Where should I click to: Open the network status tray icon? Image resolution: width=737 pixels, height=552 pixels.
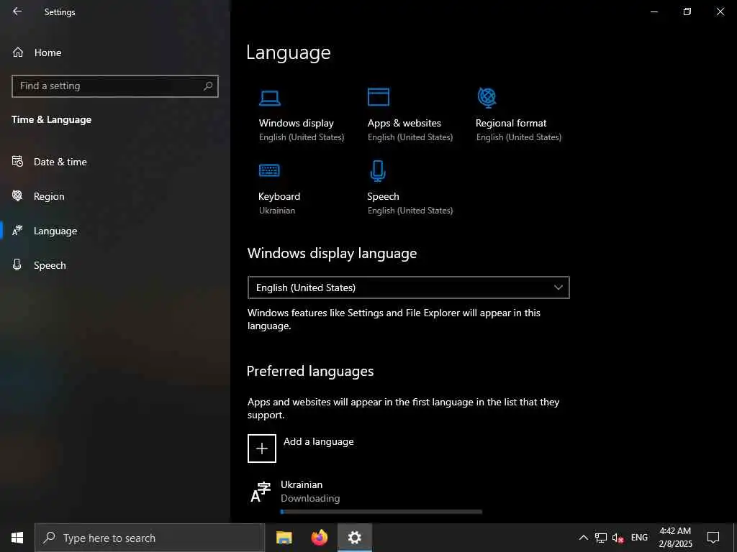[601, 538]
